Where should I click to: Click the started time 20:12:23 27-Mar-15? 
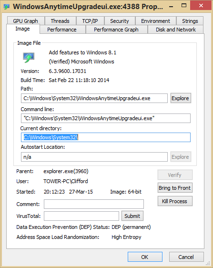tap(68, 192)
